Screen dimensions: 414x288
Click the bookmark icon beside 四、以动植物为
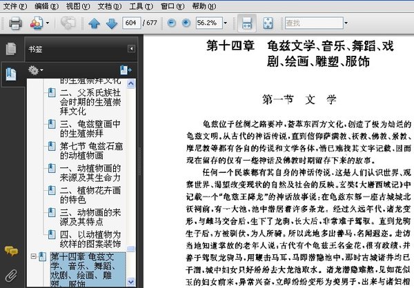click(x=52, y=234)
